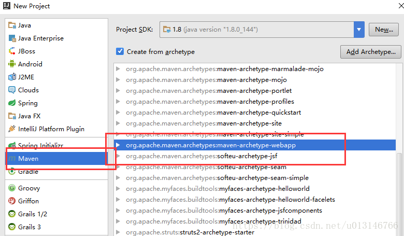
Task: Select softeu-archetype-seam archetype row
Action: [254, 167]
